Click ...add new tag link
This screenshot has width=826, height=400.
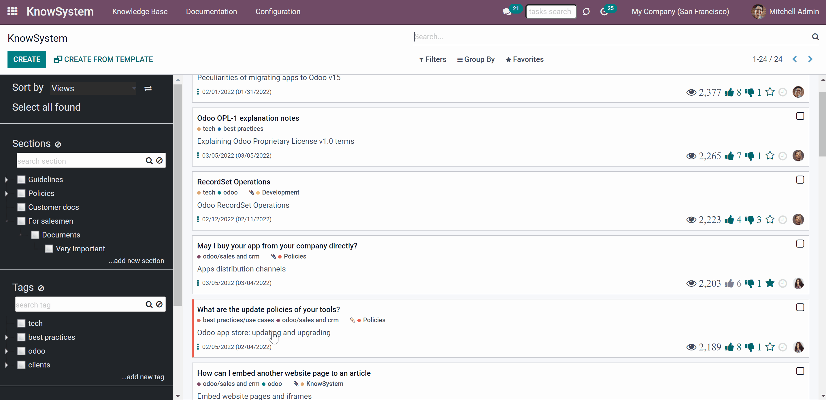(x=143, y=377)
